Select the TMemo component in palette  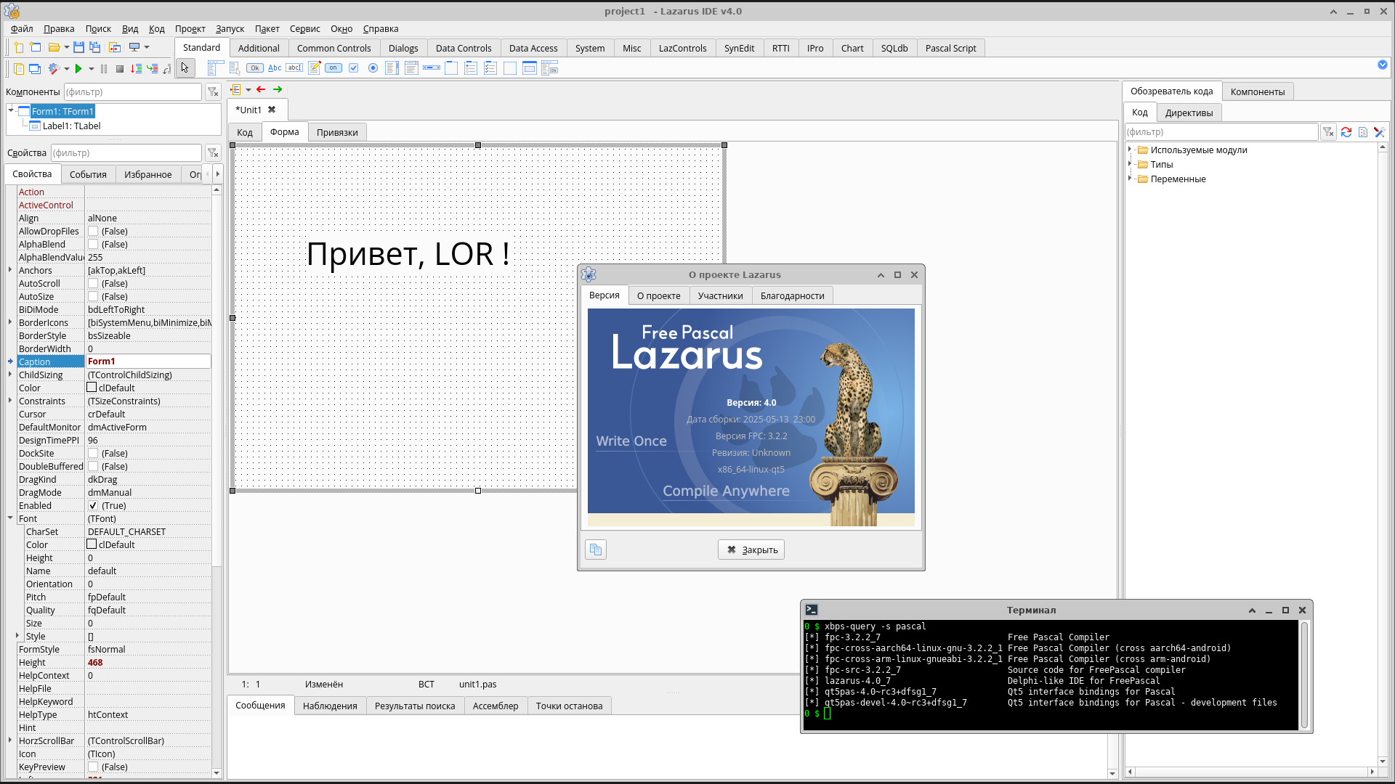[x=315, y=68]
